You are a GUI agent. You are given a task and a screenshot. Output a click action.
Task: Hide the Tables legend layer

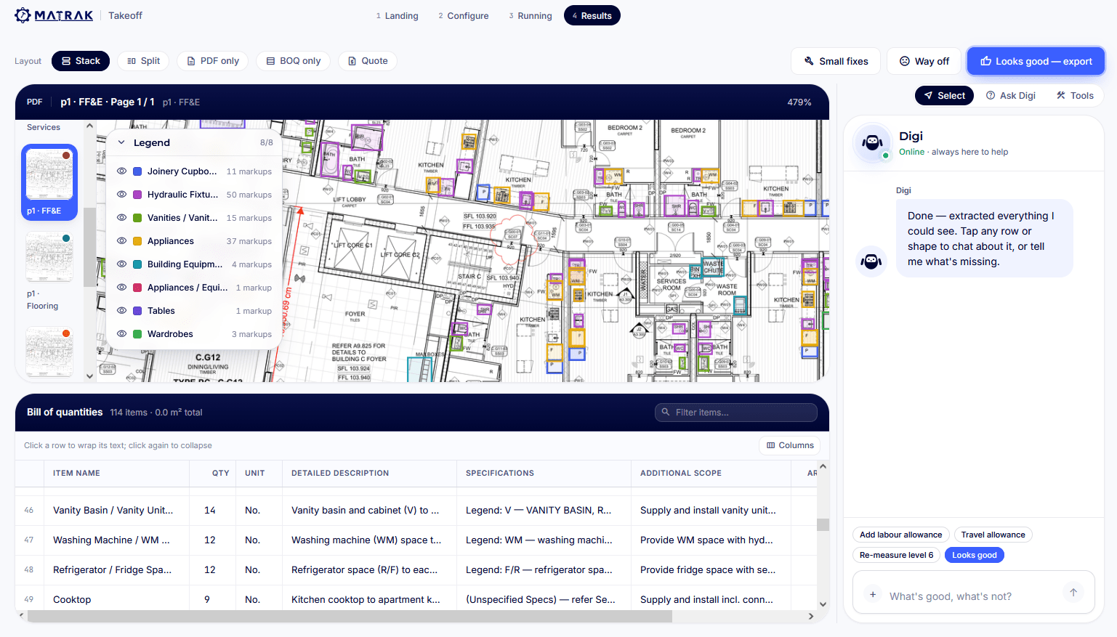[122, 311]
